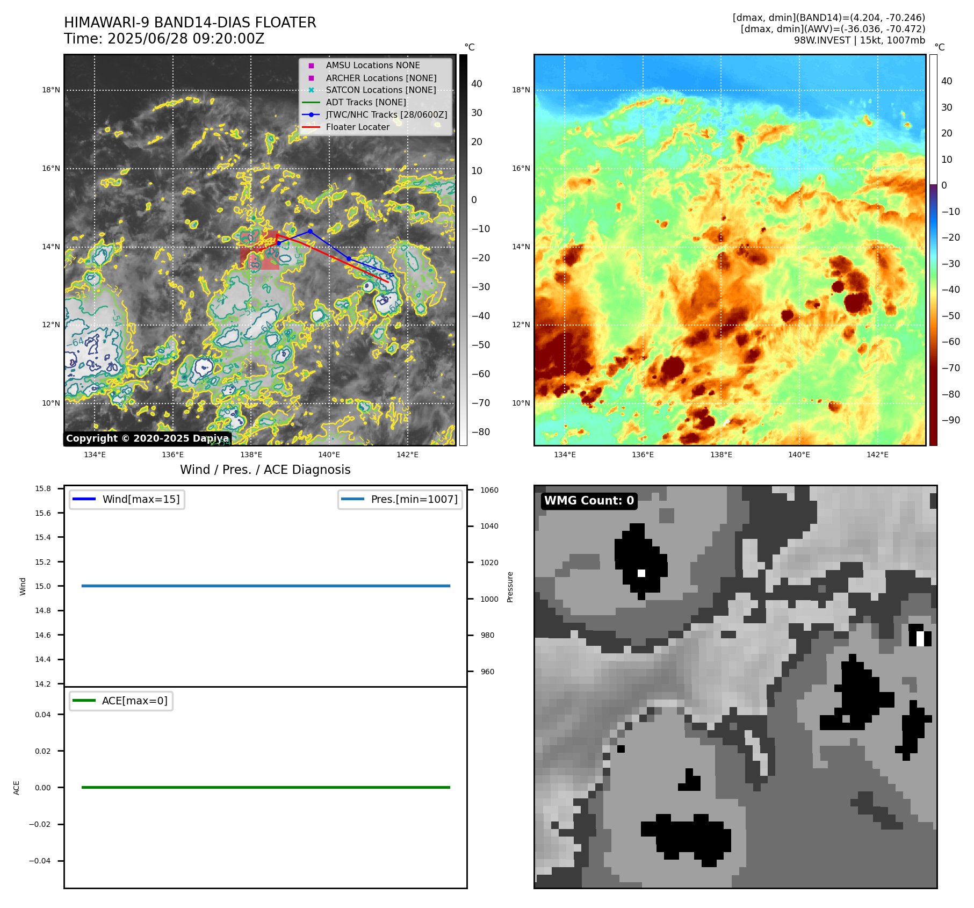The image size is (974, 908).
Task: Click the Wind / Pres. / ACE Diagnosis title
Action: click(265, 470)
